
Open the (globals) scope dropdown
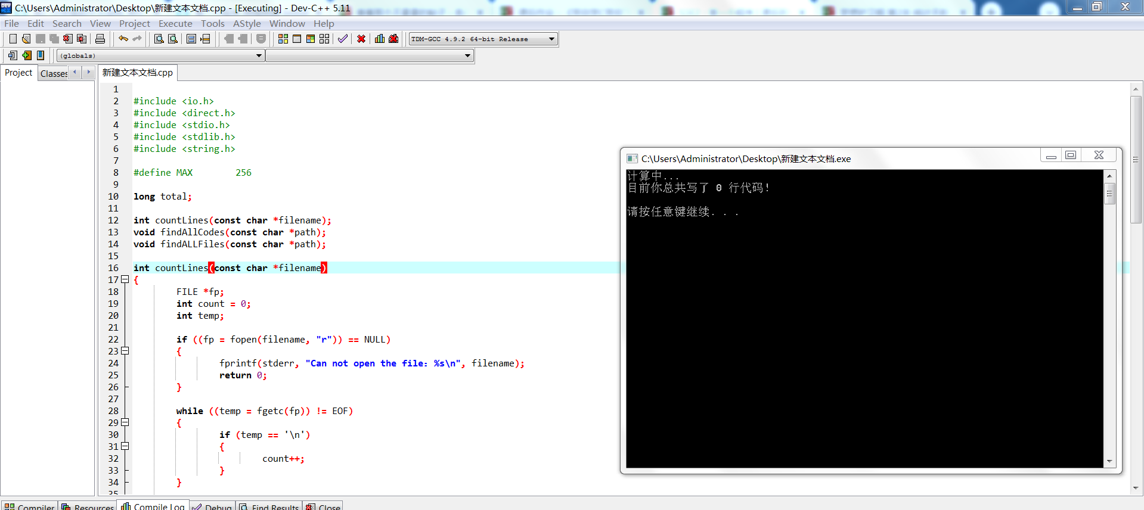[x=259, y=55]
